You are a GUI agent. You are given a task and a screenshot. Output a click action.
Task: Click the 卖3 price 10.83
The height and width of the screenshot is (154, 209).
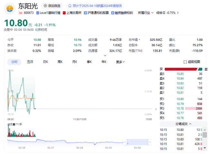pyautogui.click(x=180, y=83)
